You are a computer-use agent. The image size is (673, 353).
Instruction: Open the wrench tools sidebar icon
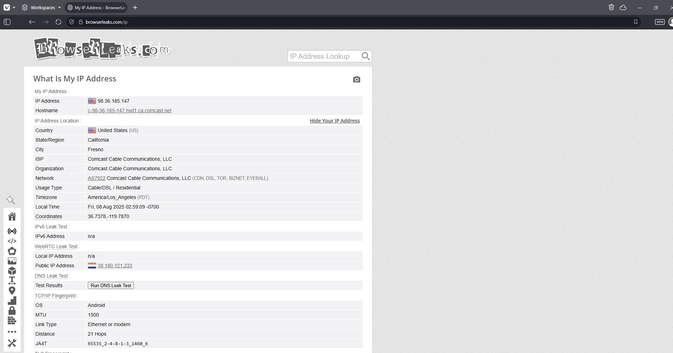coord(12,343)
